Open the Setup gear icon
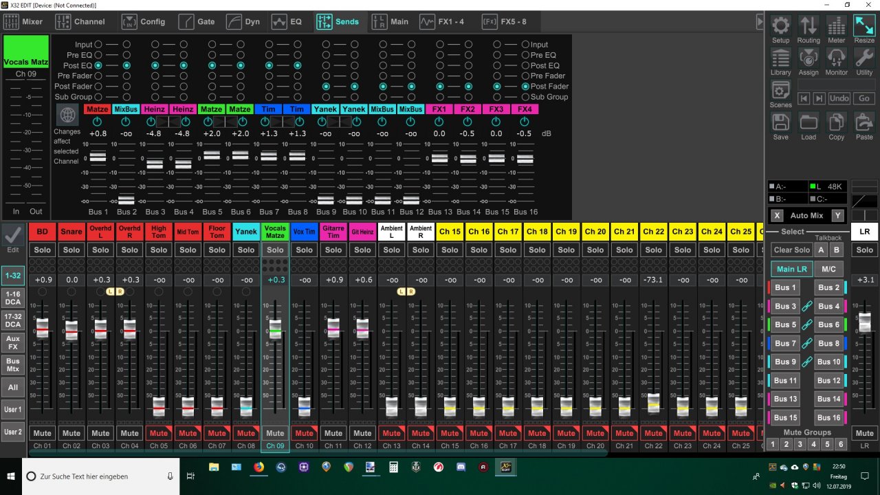 coord(780,26)
